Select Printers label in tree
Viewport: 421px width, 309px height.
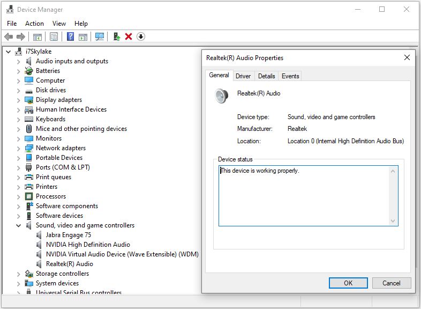[x=47, y=187]
